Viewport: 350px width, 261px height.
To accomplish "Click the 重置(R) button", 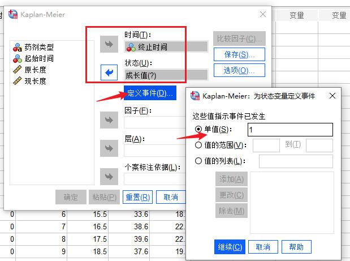I will (x=138, y=197).
